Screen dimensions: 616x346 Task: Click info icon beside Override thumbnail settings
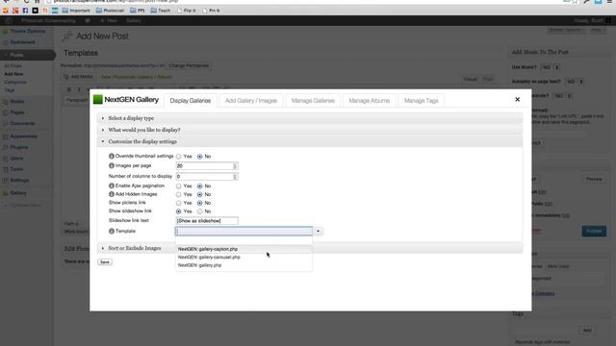click(x=112, y=156)
